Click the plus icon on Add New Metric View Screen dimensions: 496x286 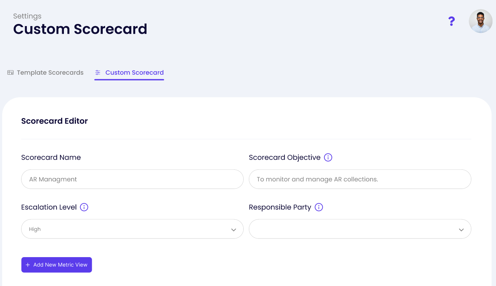(28, 265)
